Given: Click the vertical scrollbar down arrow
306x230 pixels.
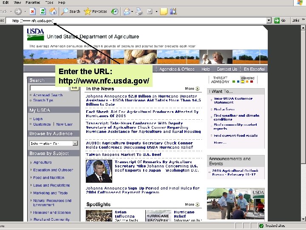Looking at the screenshot, I should 303,219.
